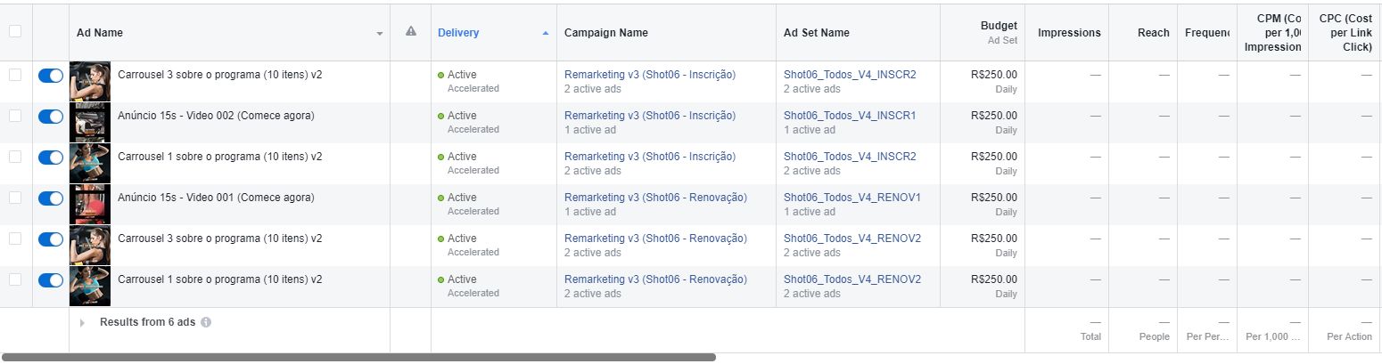The image size is (1382, 364).
Task: Open thumbnail of Anúncio 15s Video 001 ad
Action: pyautogui.click(x=90, y=205)
